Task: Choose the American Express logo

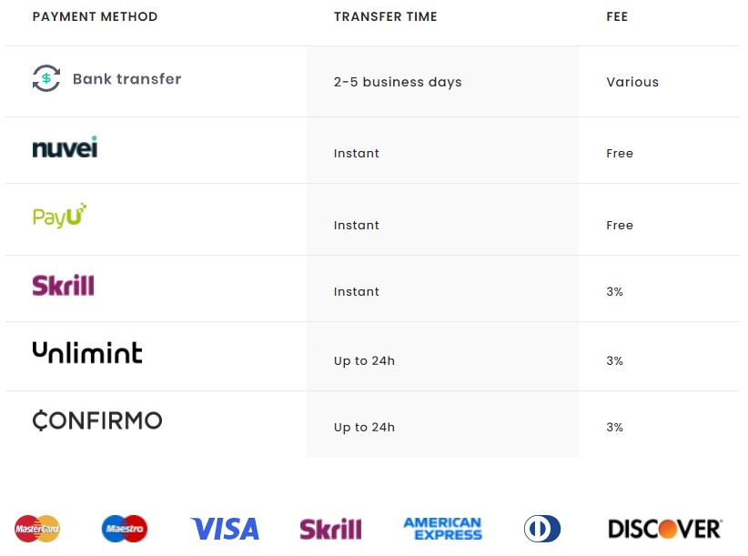Action: 442,529
